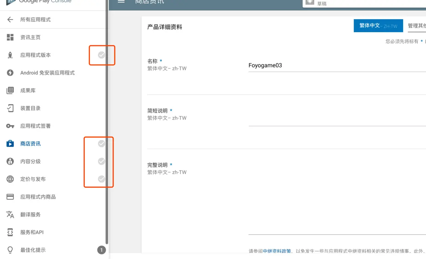The height and width of the screenshot is (259, 426).
Task: Select 装置目录 device catalog
Action: 30,108
